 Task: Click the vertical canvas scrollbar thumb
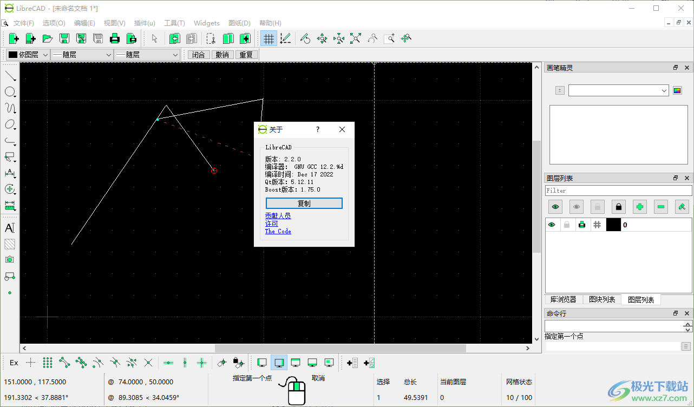coord(536,196)
